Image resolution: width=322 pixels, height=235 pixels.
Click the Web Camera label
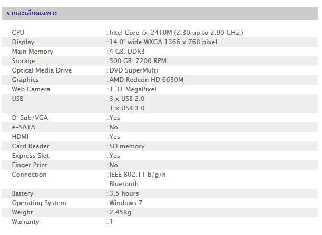click(x=31, y=89)
